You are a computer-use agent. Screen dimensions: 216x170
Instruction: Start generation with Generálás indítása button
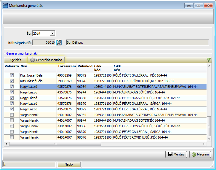tap(46, 60)
